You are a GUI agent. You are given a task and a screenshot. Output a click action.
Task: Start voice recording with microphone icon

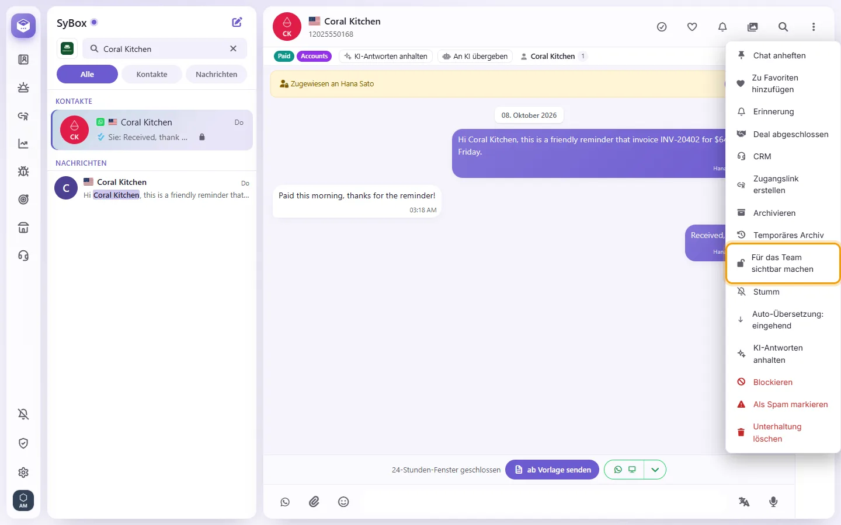[773, 502]
